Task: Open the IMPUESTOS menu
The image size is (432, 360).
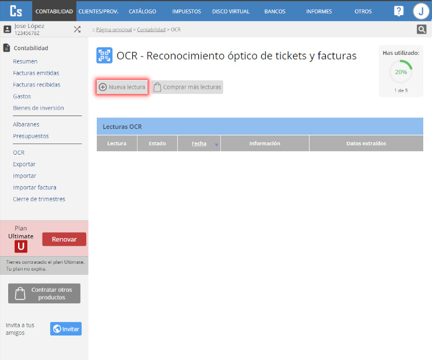Action: click(x=187, y=11)
